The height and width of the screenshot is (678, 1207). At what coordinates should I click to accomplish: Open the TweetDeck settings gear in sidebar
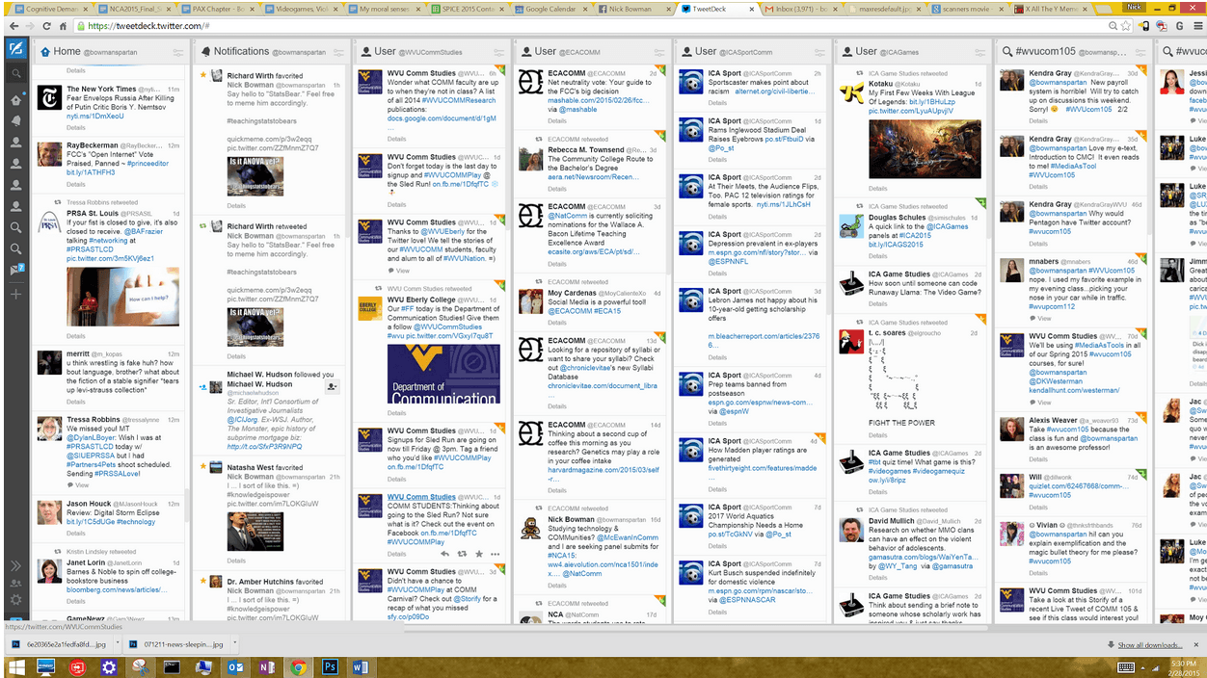pos(15,600)
